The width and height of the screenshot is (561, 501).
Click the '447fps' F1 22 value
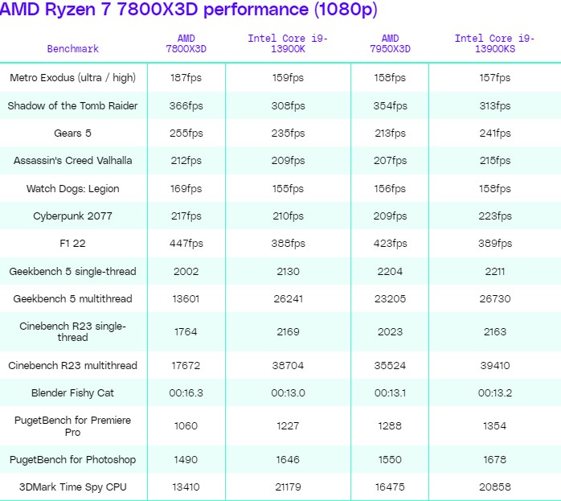coord(186,244)
